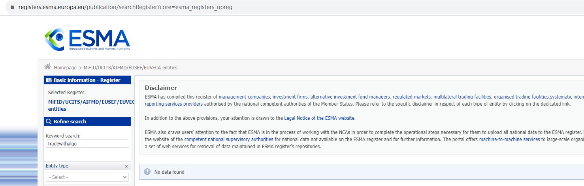Click the Selected Register label
This screenshot has height=186, width=584.
67,93
